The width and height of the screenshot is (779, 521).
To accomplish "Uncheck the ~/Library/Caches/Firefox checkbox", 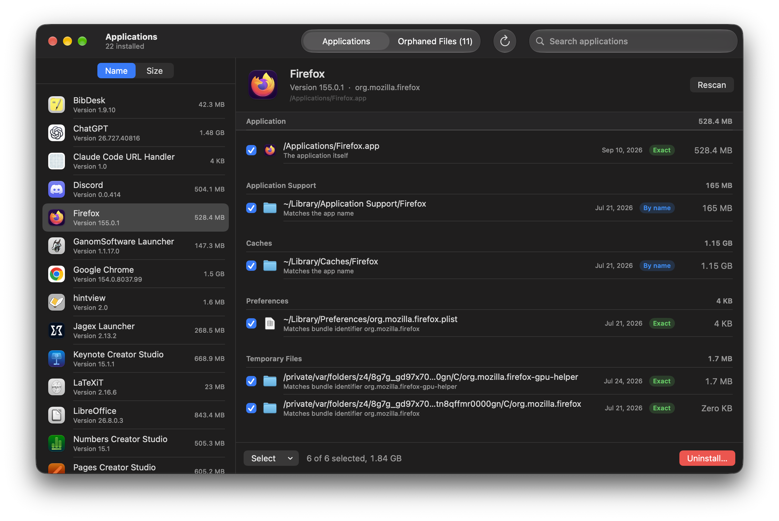I will point(251,266).
